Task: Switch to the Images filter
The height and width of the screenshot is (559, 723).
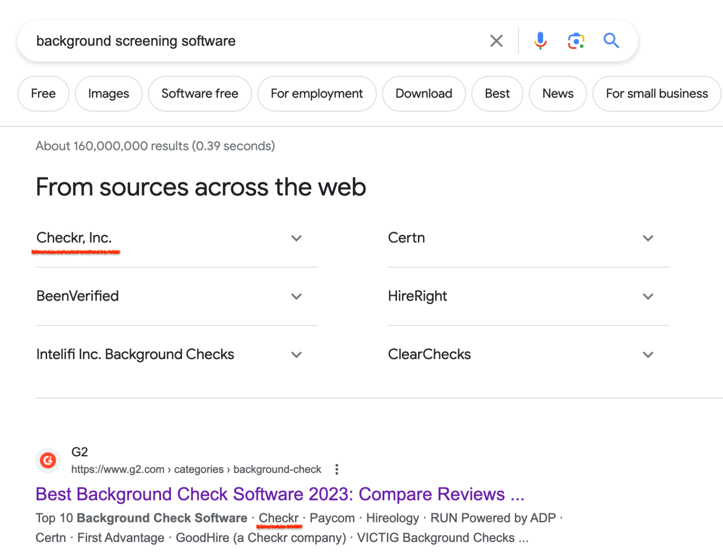Action: pos(108,94)
